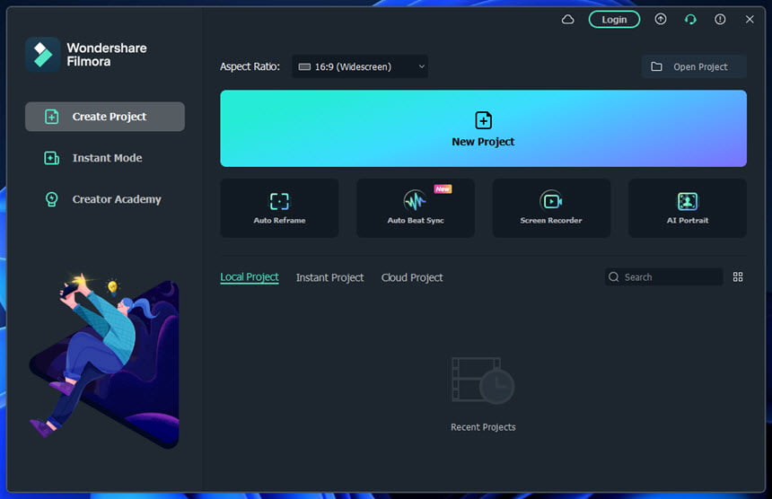
Task: Select Create Project in sidebar
Action: tap(105, 117)
